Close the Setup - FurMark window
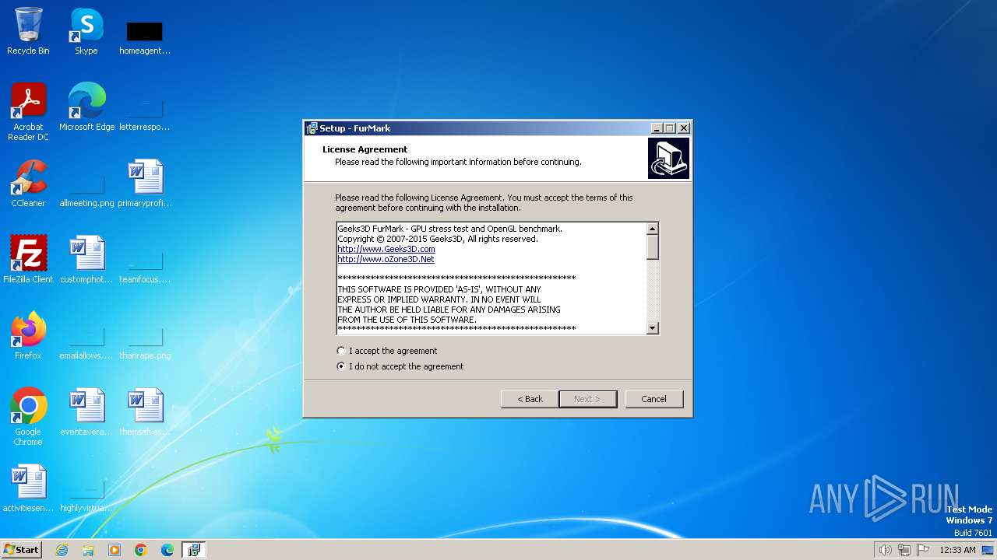This screenshot has width=997, height=560. pos(684,128)
